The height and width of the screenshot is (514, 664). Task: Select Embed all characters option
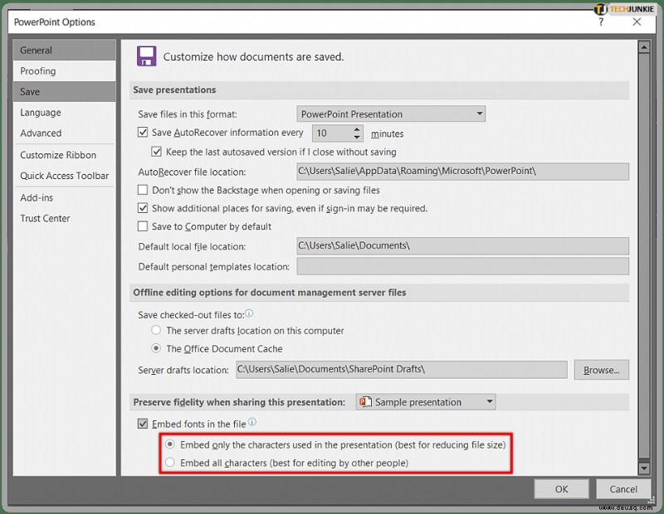click(x=170, y=463)
